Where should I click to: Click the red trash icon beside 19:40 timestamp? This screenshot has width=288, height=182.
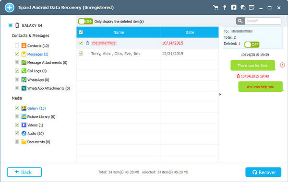(238, 76)
